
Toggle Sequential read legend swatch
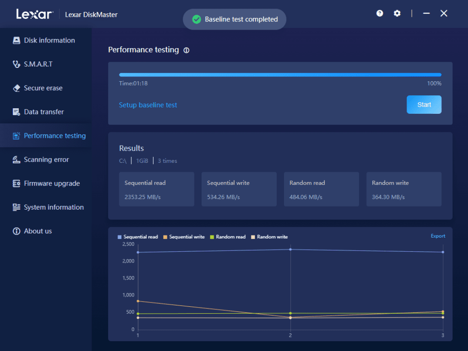pos(120,237)
